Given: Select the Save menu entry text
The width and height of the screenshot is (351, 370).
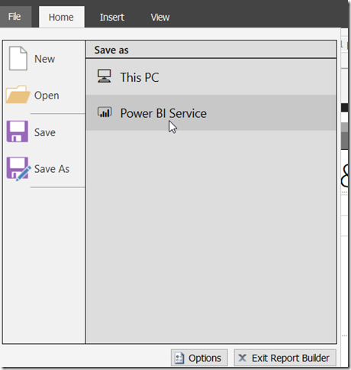Looking at the screenshot, I should (x=45, y=132).
